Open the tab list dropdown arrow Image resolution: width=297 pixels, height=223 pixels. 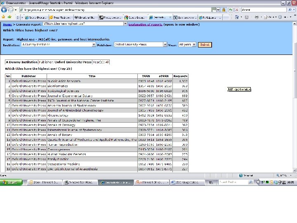point(22,17)
